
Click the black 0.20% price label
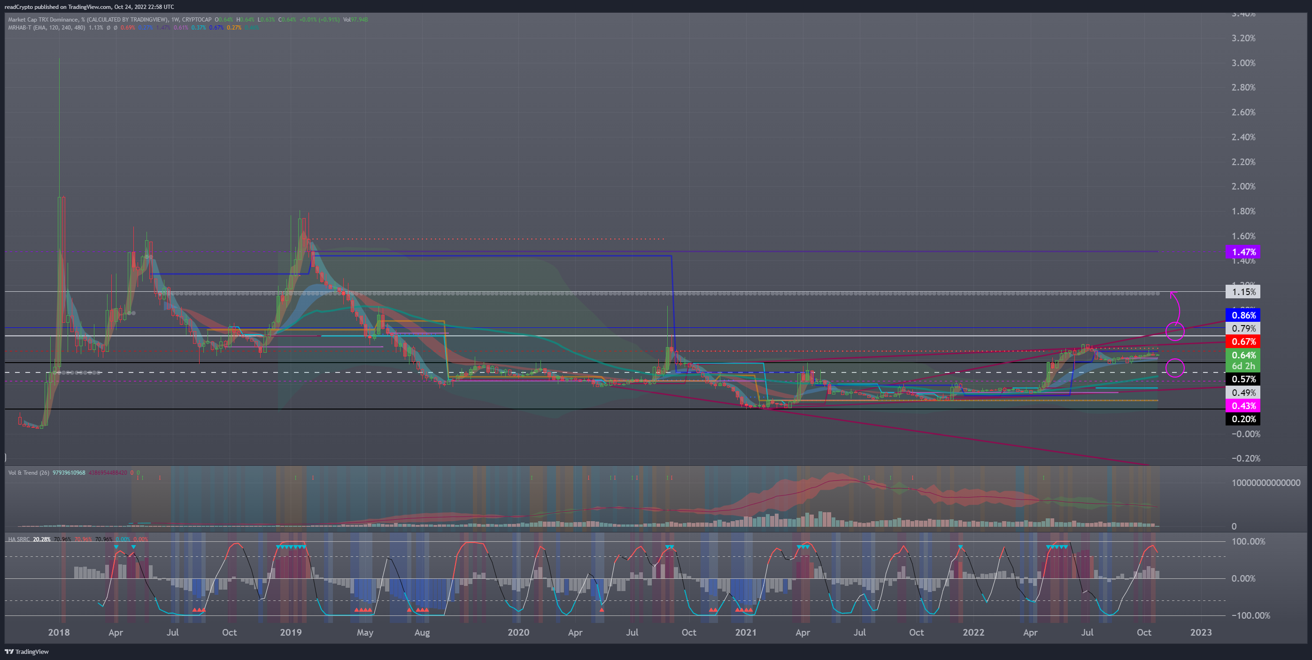(x=1243, y=419)
